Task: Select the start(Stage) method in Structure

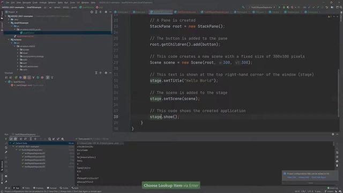Action: (x=27, y=85)
